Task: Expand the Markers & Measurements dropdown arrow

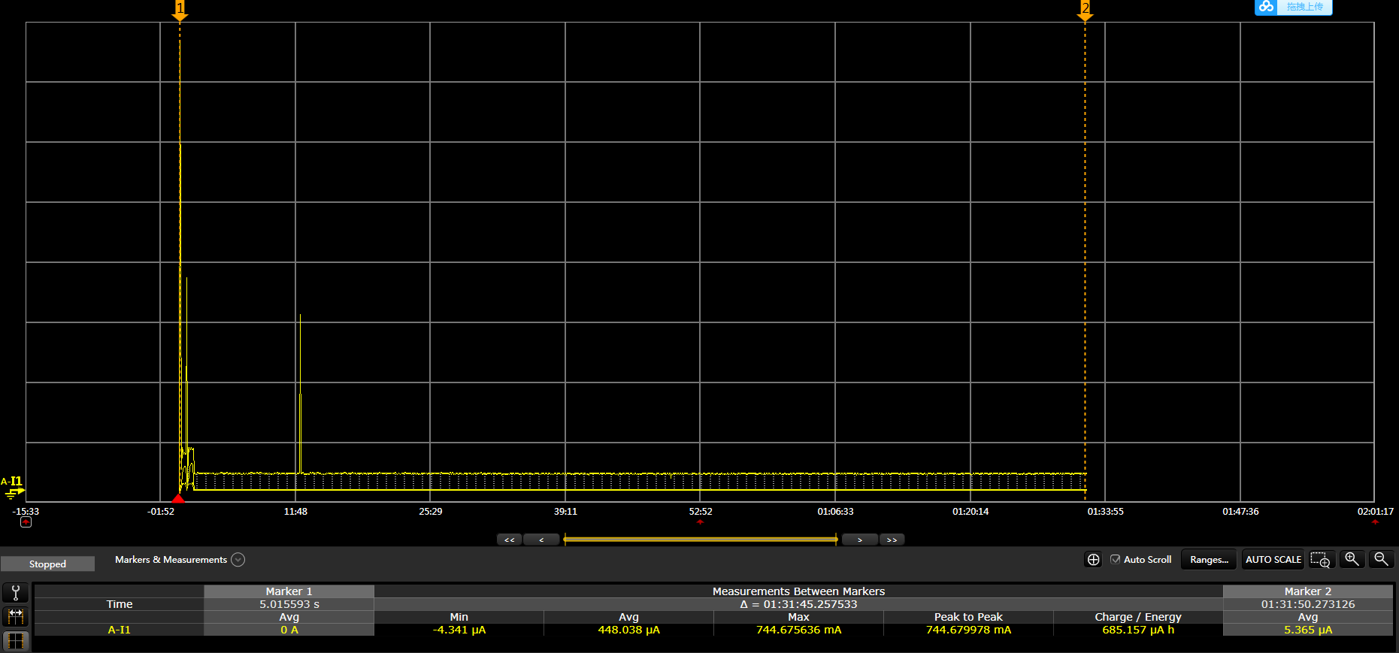Action: click(x=238, y=560)
